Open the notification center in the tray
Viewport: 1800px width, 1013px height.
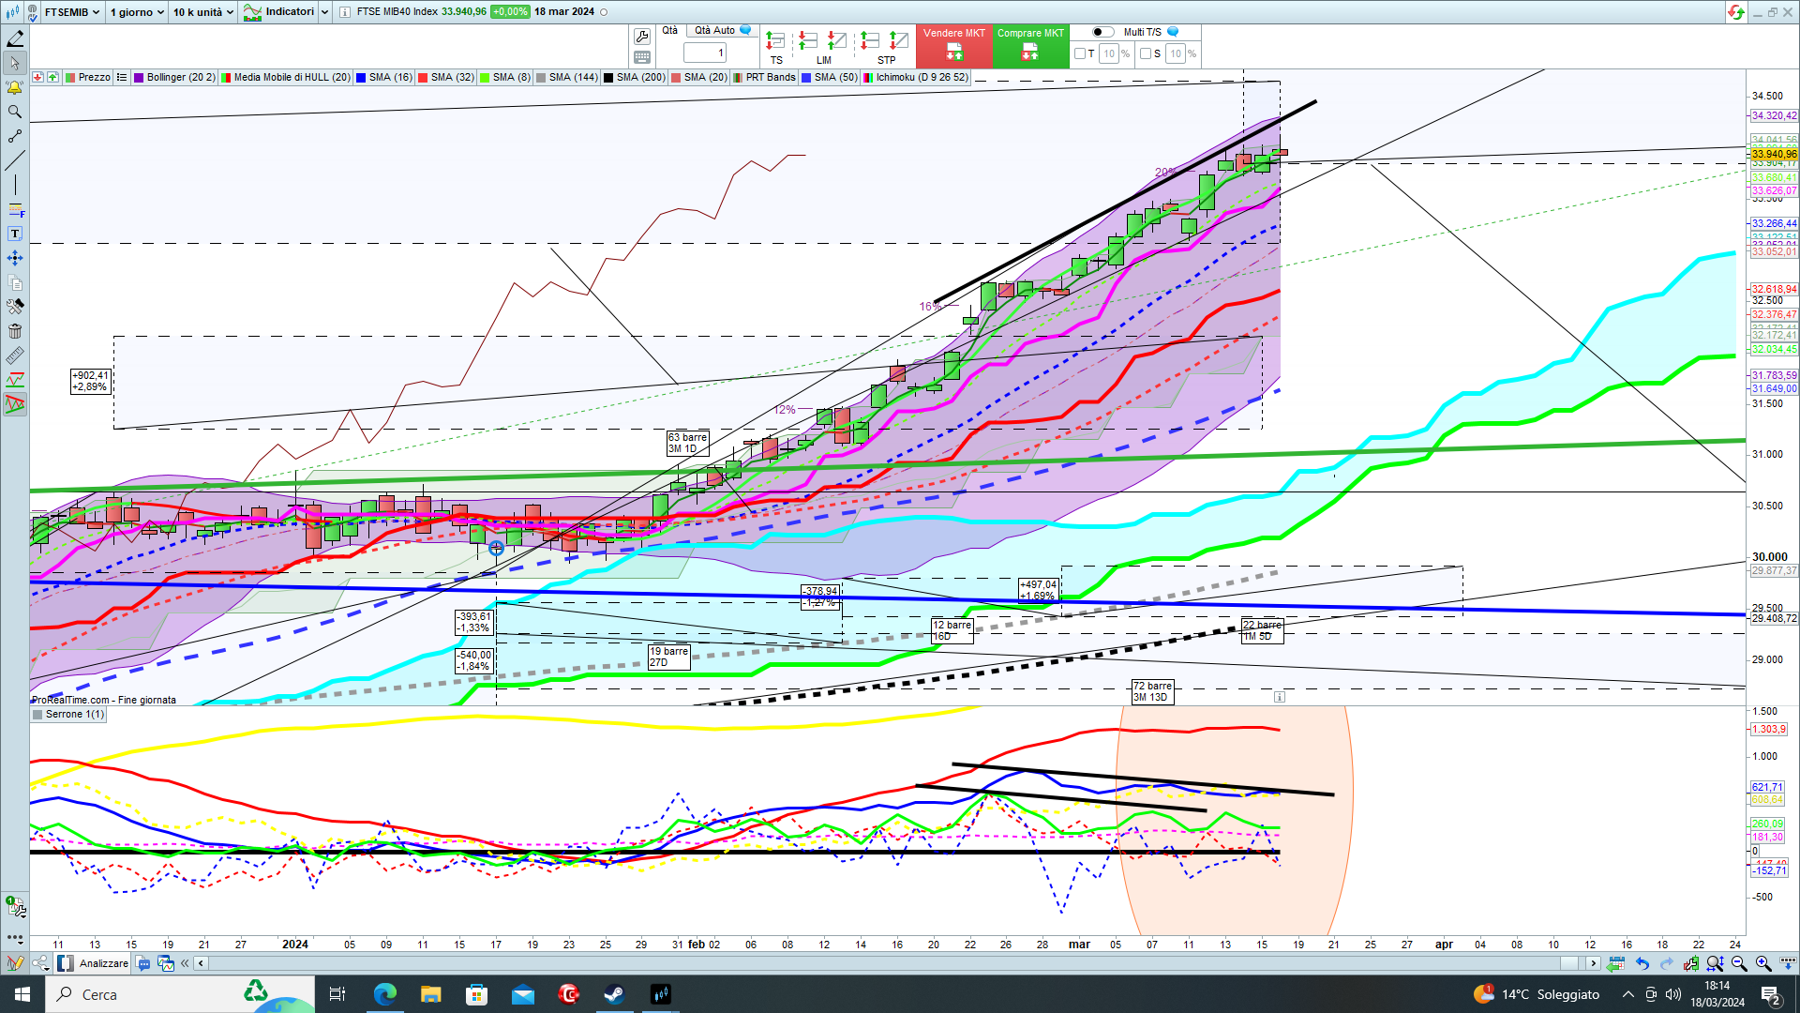(x=1771, y=994)
